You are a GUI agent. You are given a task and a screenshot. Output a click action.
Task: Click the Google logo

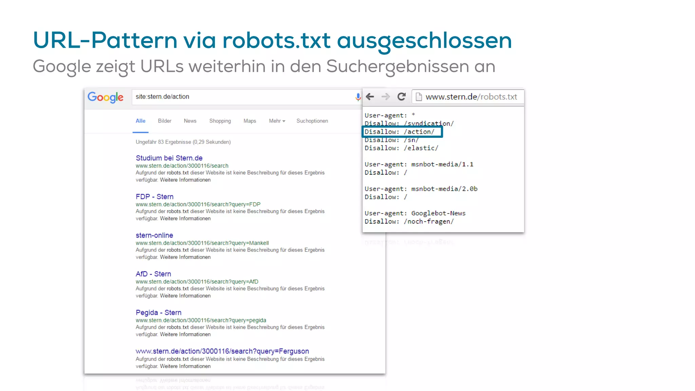pyautogui.click(x=106, y=97)
